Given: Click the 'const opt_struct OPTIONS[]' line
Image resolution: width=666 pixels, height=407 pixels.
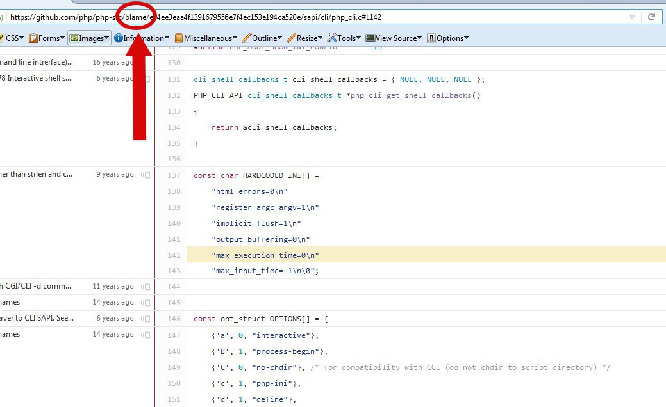Looking at the screenshot, I should click(x=261, y=319).
